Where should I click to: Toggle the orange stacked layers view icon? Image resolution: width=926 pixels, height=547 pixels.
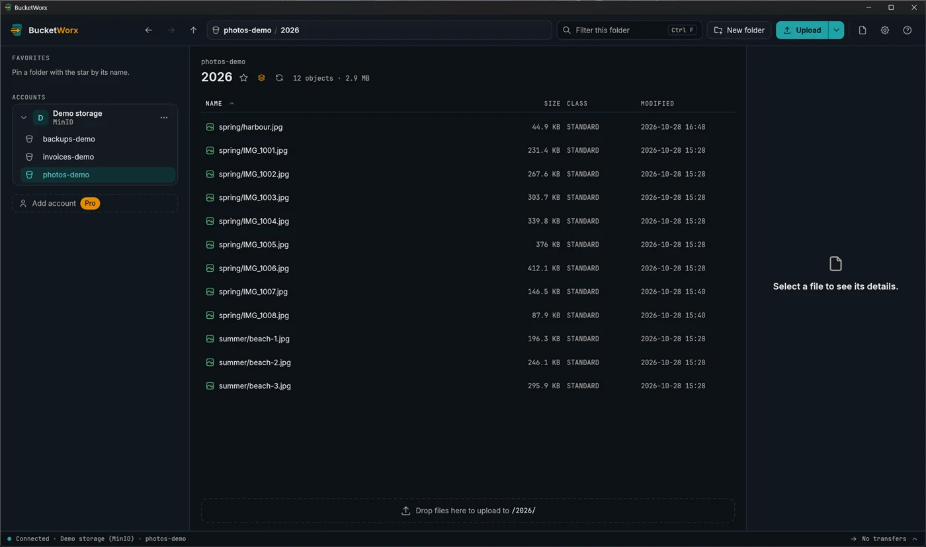click(x=261, y=77)
